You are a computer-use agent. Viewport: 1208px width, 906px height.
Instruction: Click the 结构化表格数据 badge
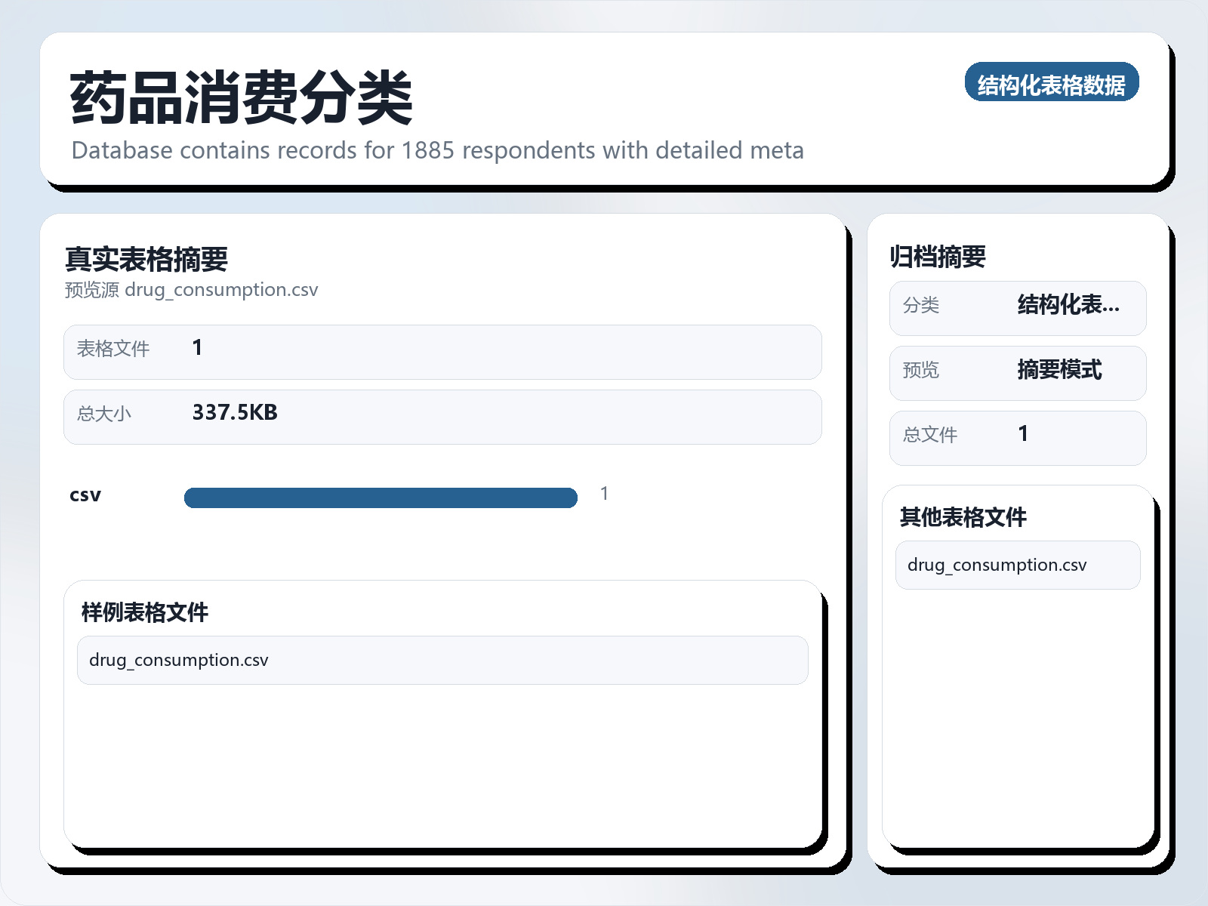[1052, 83]
